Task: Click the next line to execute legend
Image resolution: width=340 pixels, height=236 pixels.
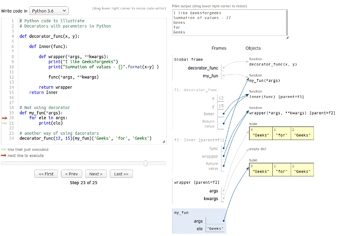Action: pyautogui.click(x=26, y=156)
